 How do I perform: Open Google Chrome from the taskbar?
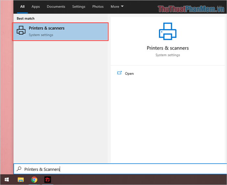[34, 180]
